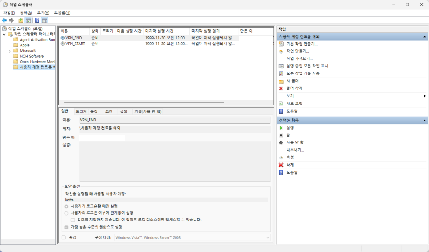Click the Properties (속성) icon
The width and height of the screenshot is (429, 252).
tap(281, 157)
